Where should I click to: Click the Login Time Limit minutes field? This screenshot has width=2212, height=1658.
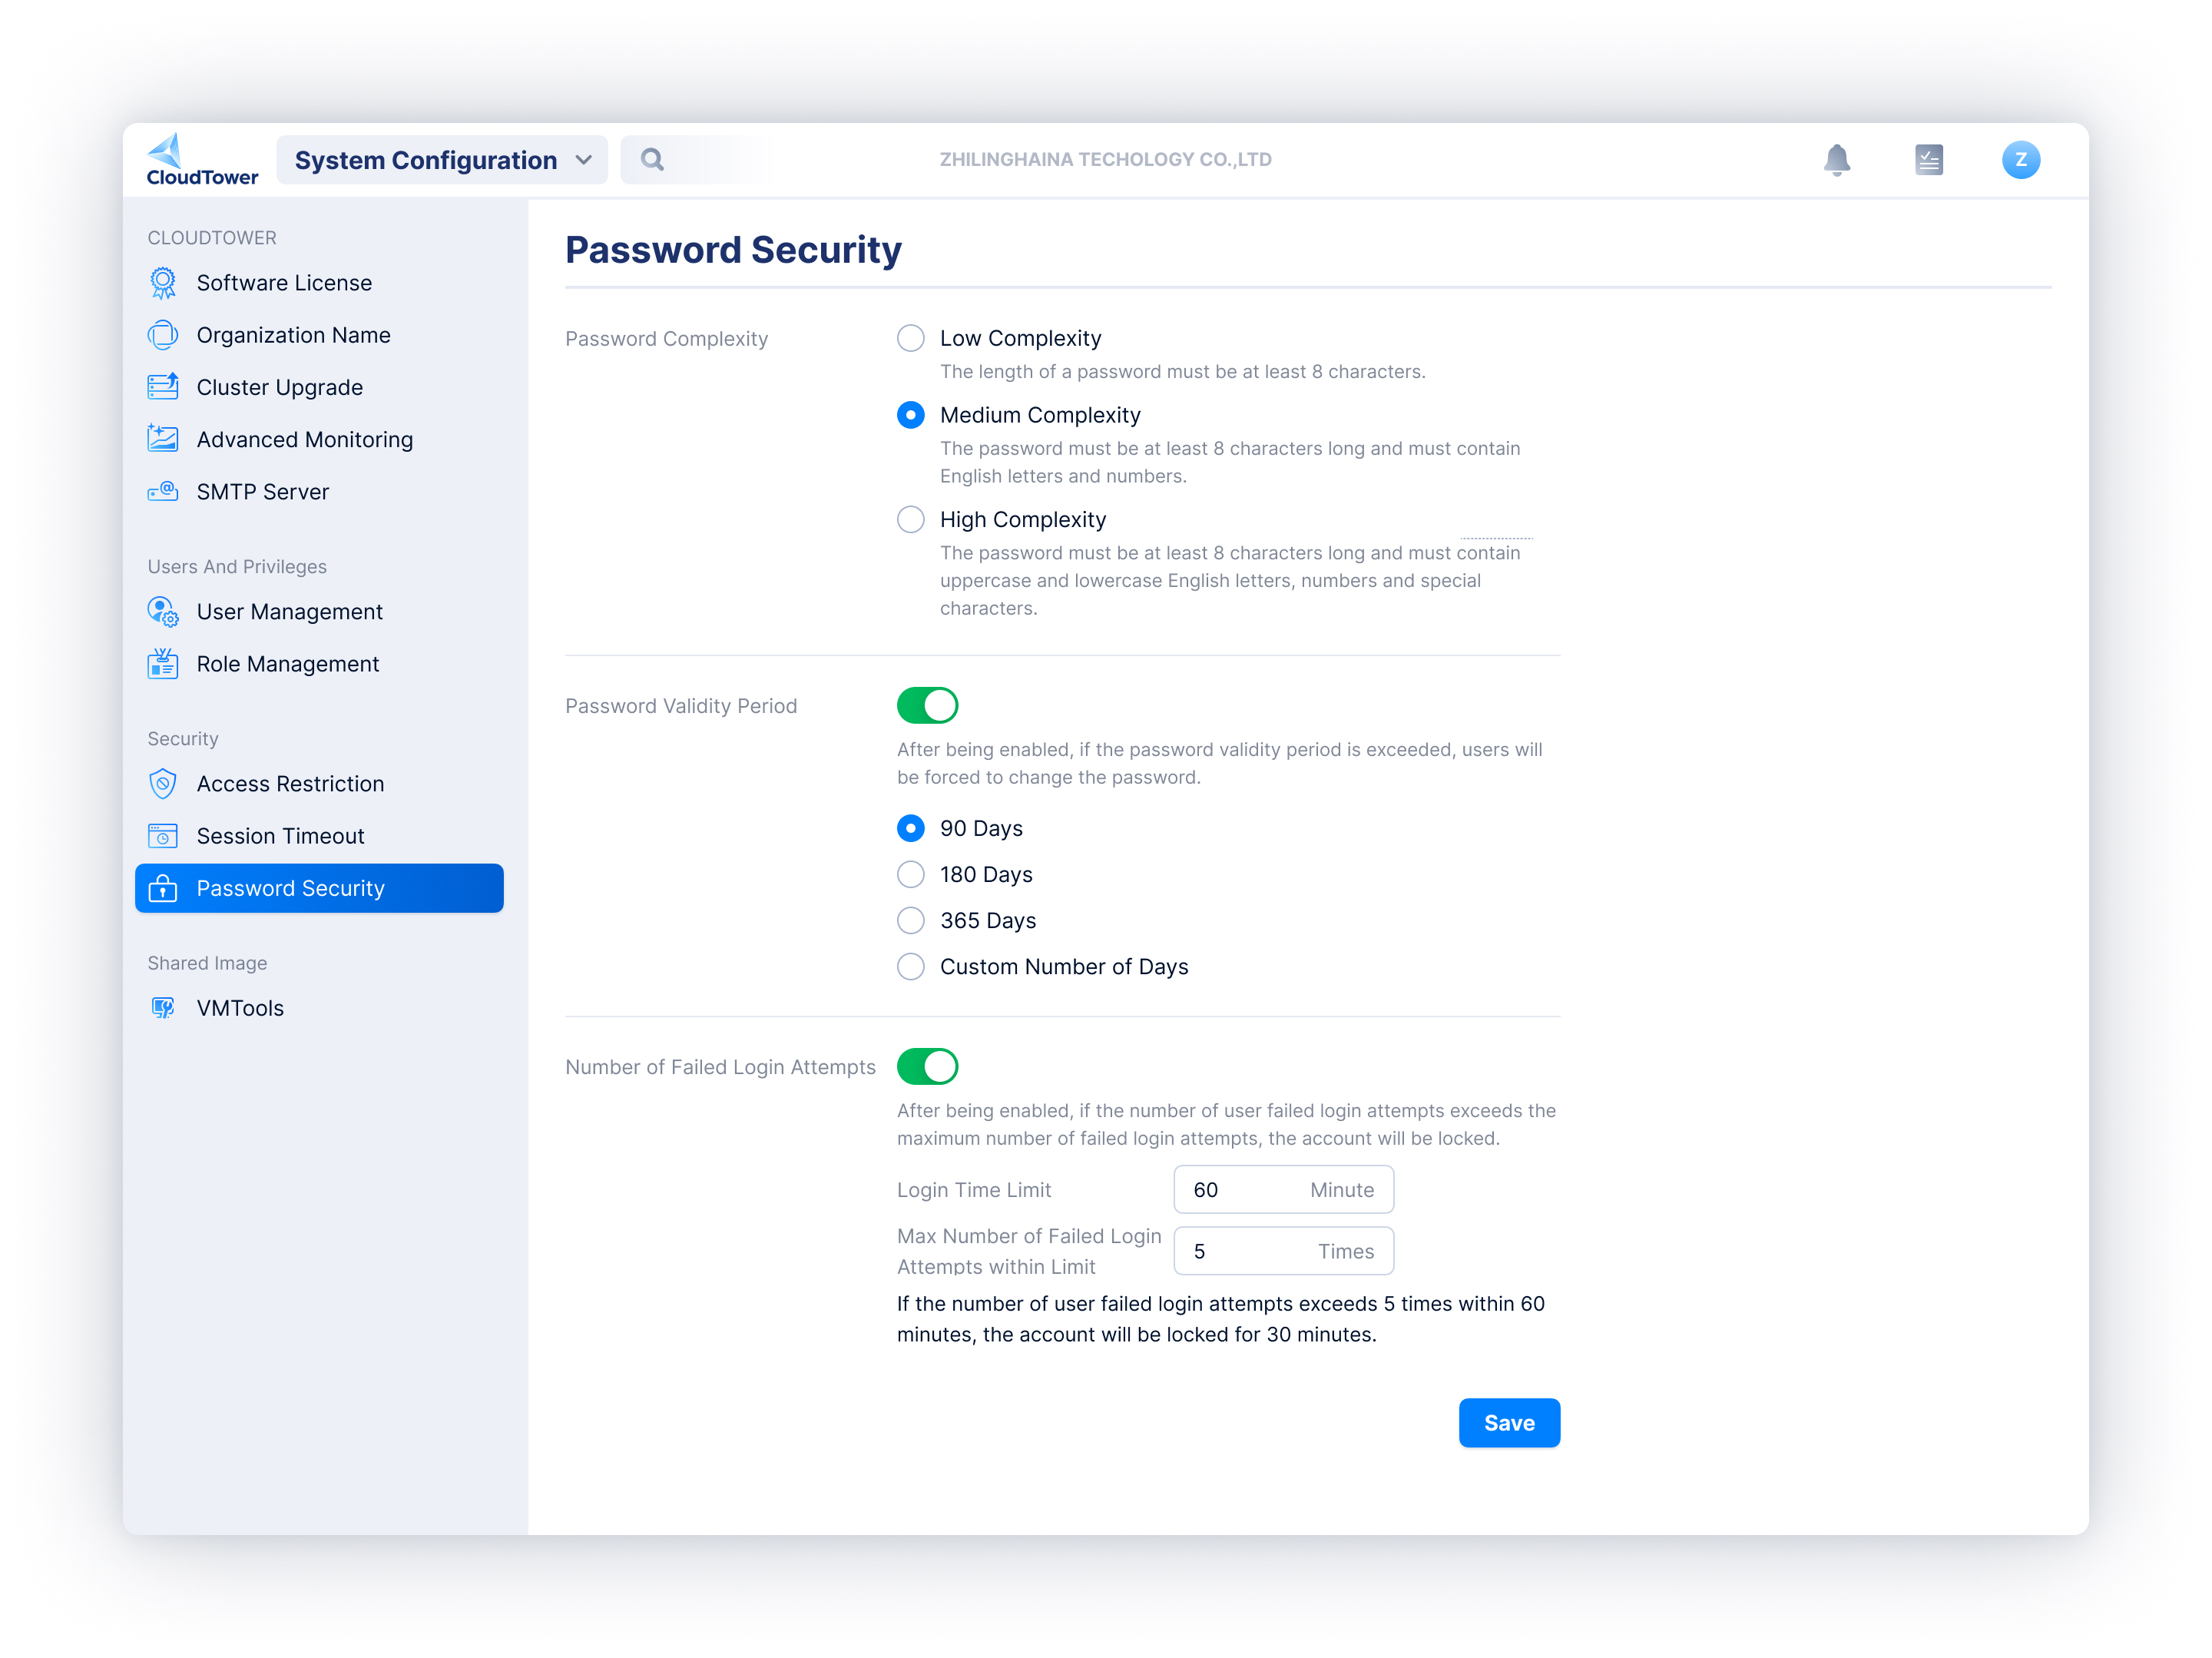(1283, 1189)
